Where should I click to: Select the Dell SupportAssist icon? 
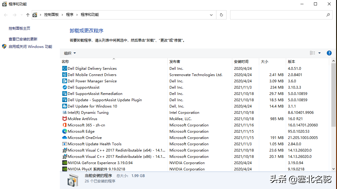point(64,87)
